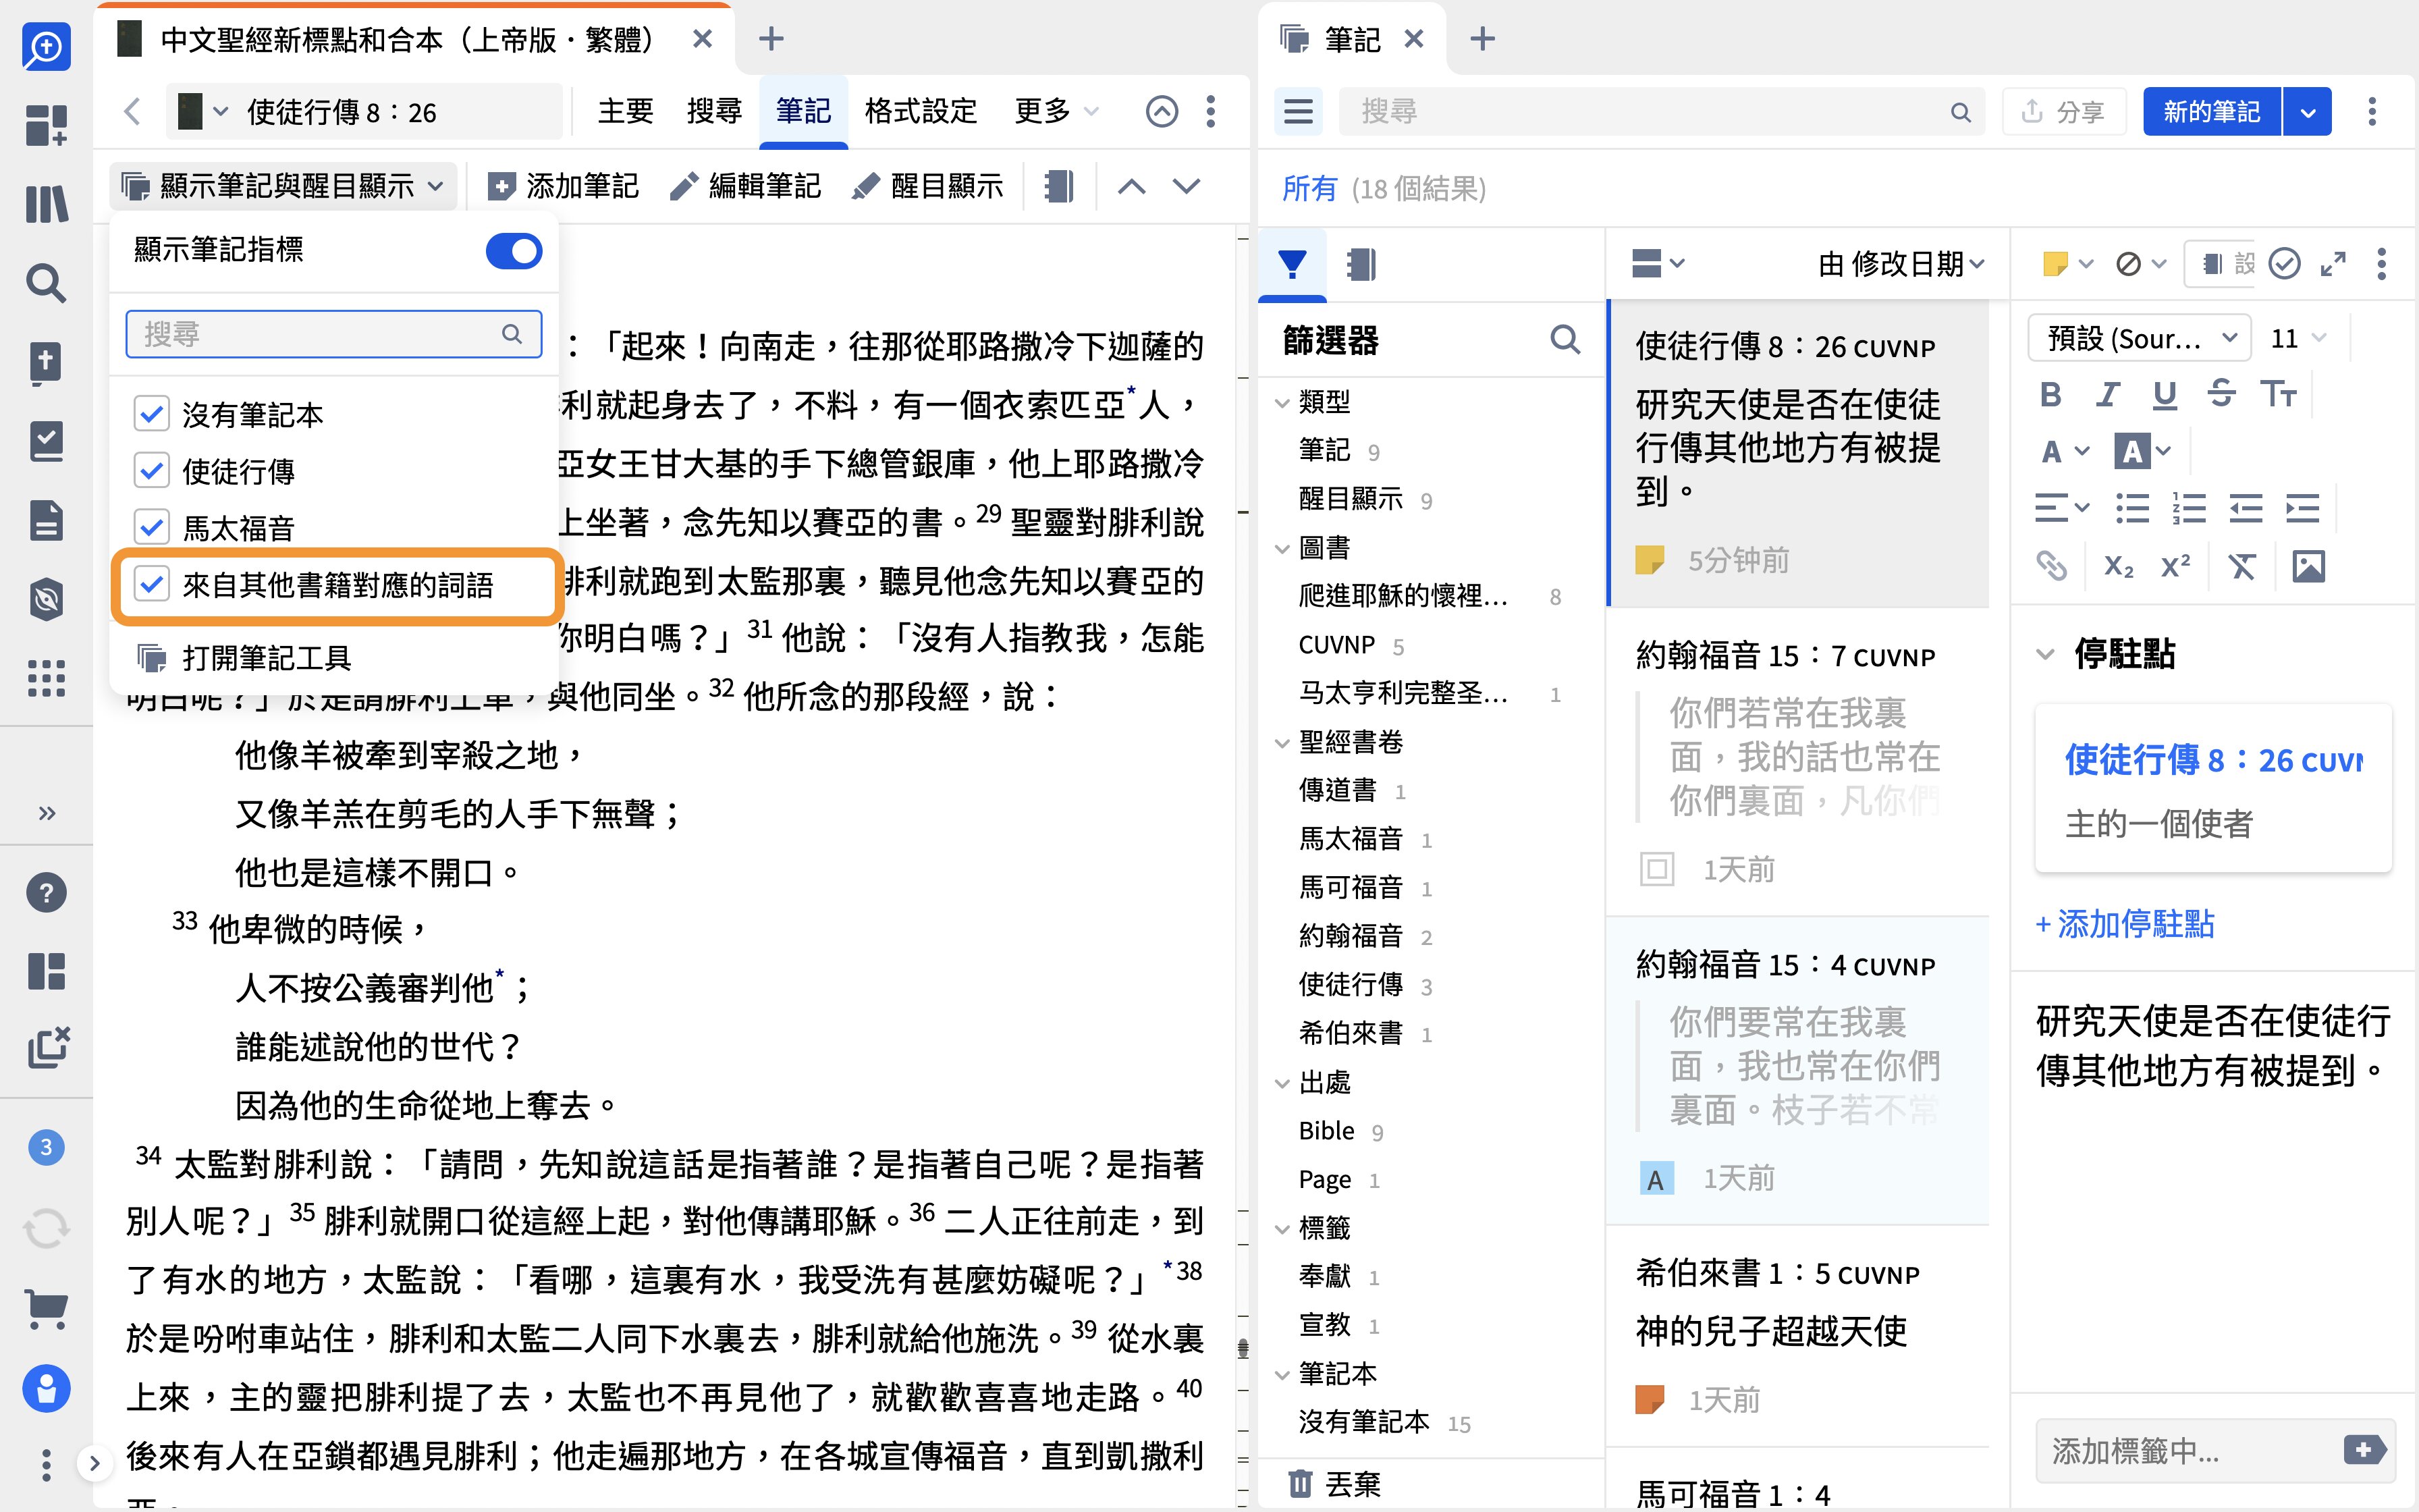2419x1512 pixels.
Task: Open the 由 修改日期 sort dropdown
Action: tap(1901, 264)
